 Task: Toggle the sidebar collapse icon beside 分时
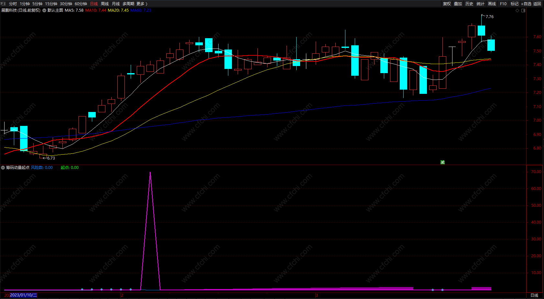point(3,4)
